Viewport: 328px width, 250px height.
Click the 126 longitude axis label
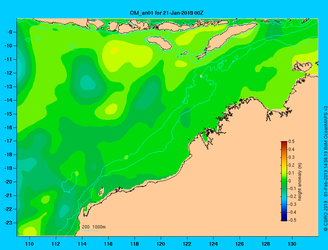click(x=240, y=244)
